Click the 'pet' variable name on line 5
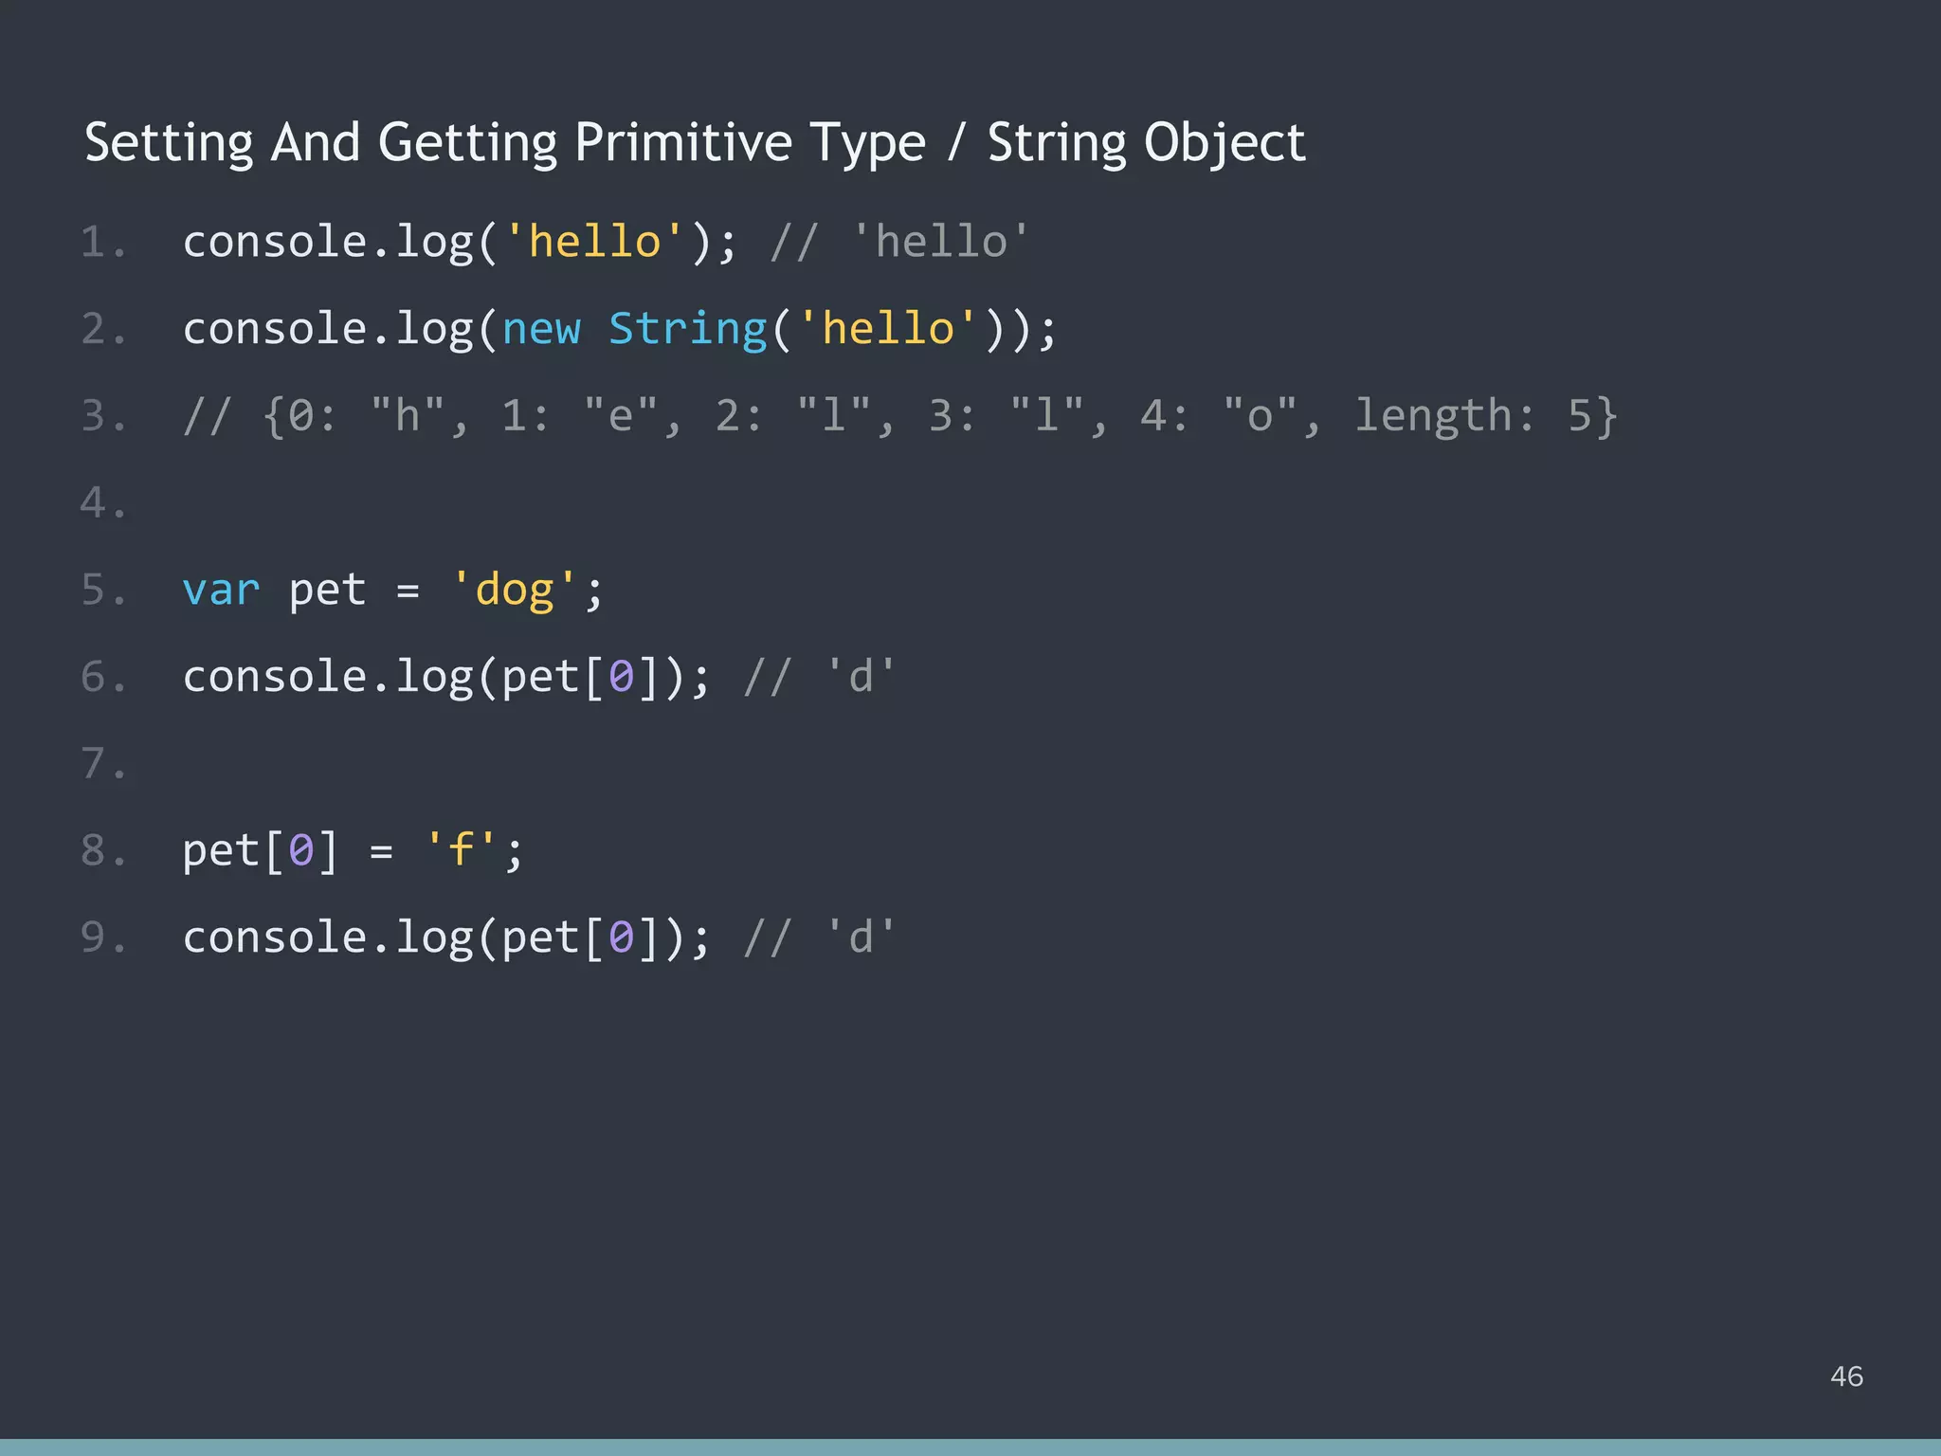 click(x=327, y=589)
